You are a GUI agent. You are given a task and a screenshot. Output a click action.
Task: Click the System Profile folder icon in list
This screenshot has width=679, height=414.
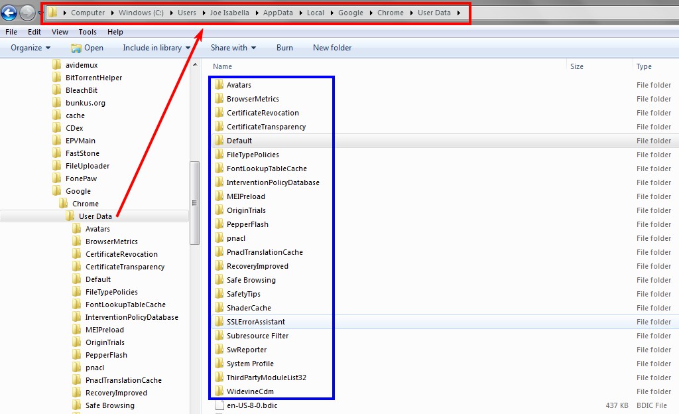(x=219, y=364)
